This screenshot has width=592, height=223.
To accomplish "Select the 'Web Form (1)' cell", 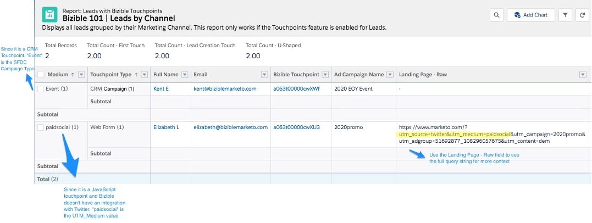I will 119,134.
